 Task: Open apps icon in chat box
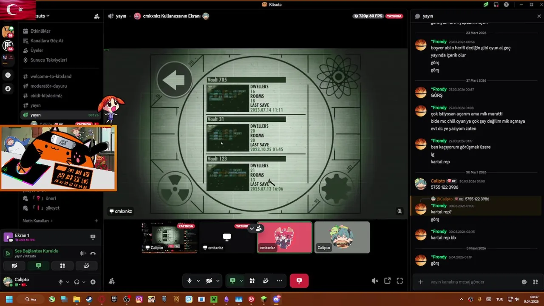pos(535,282)
